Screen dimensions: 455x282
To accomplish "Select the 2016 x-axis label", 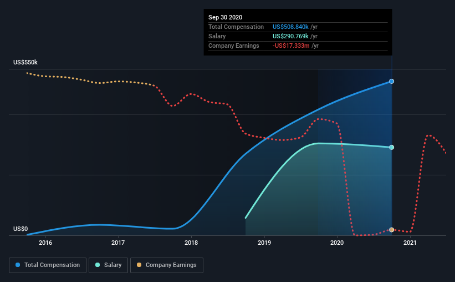I will tap(45, 243).
